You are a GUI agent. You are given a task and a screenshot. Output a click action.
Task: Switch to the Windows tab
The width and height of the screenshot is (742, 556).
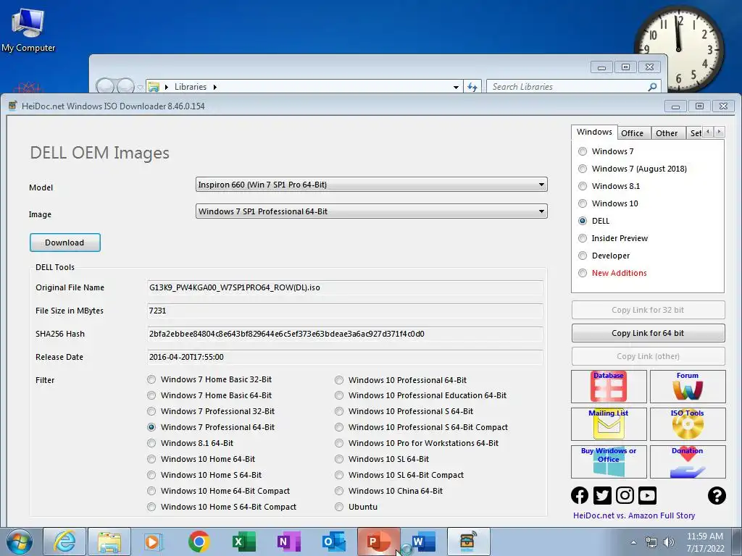[x=594, y=132]
